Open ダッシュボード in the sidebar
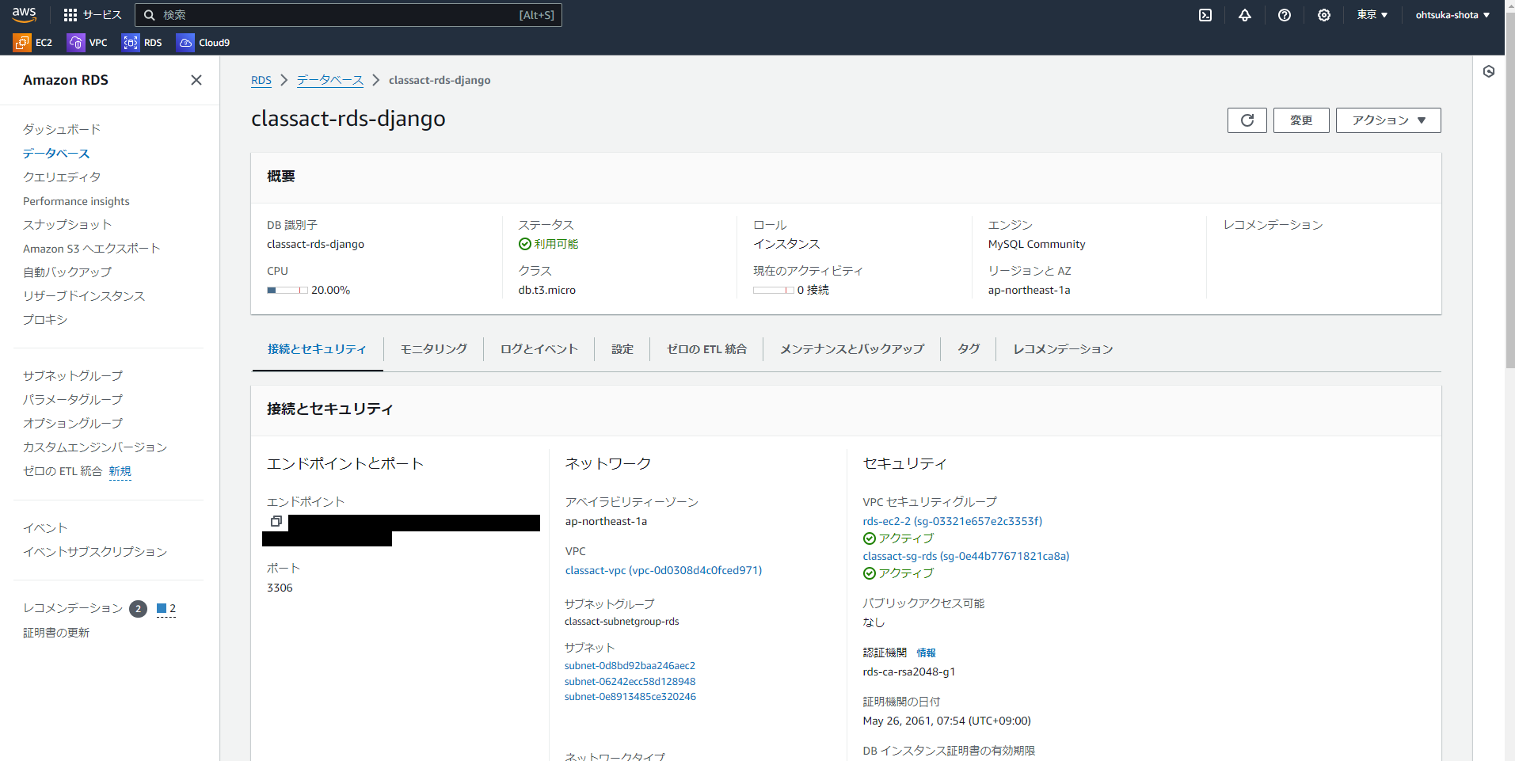 tap(62, 129)
